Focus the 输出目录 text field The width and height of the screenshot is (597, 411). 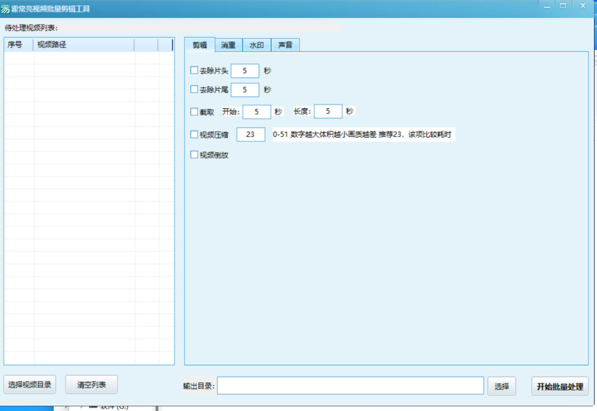pyautogui.click(x=350, y=386)
